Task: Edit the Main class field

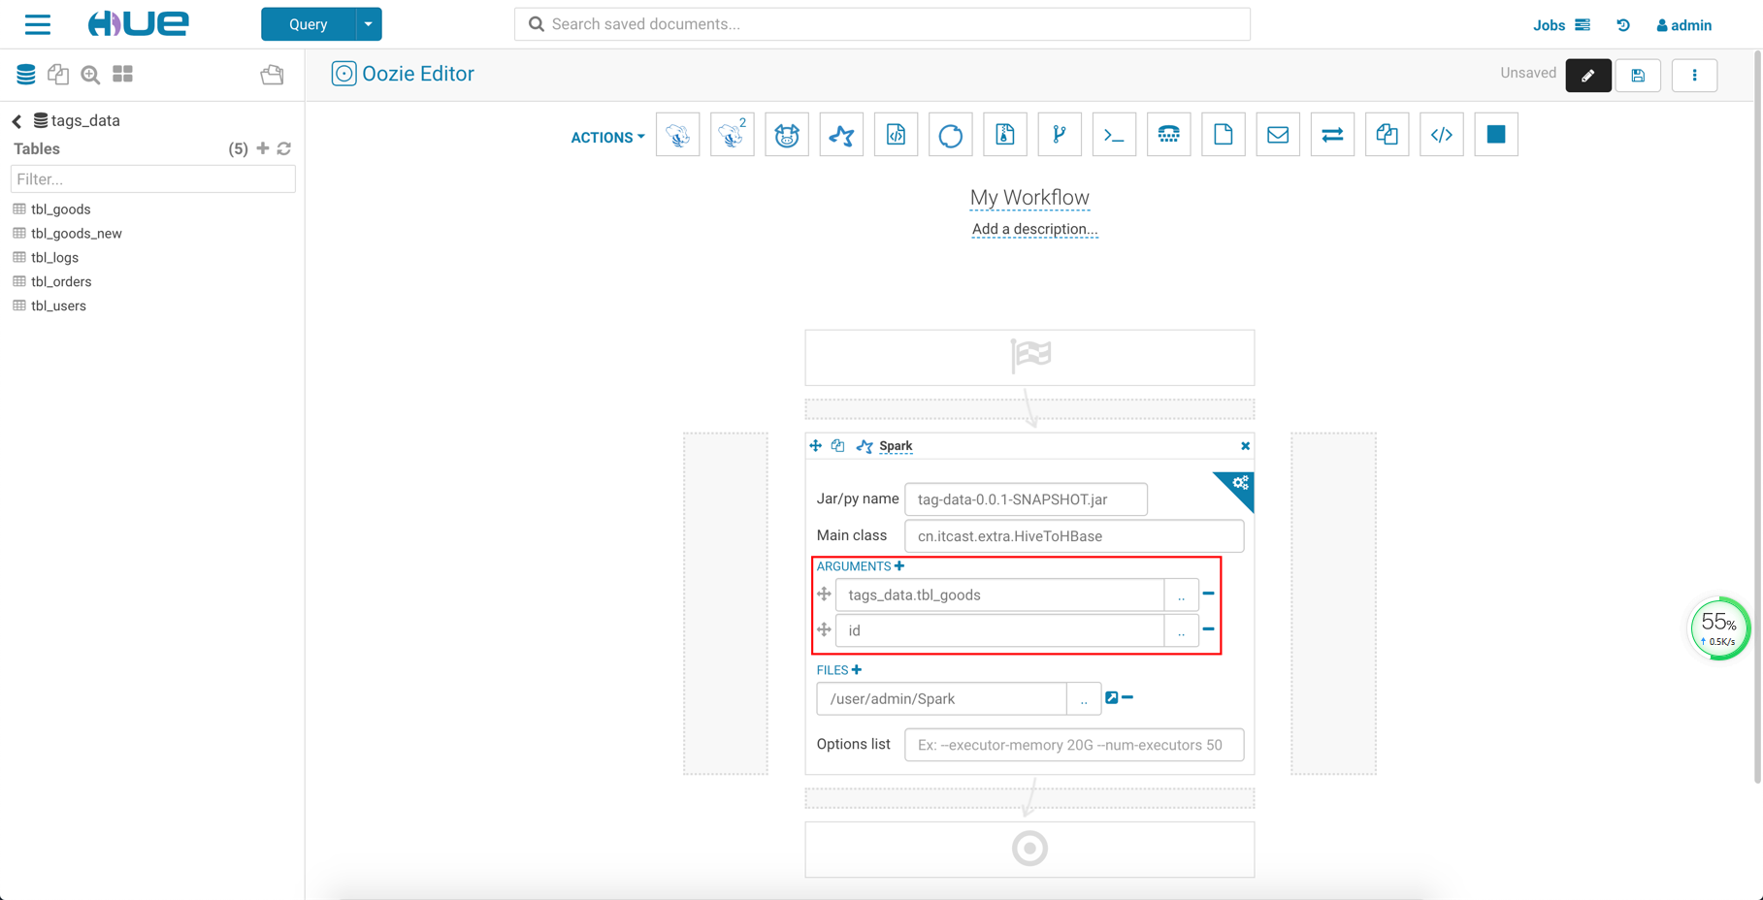Action: (x=1074, y=536)
